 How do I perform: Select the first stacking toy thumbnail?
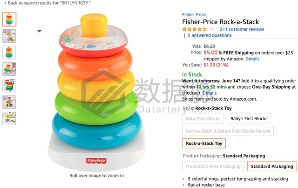[x=9, y=19]
